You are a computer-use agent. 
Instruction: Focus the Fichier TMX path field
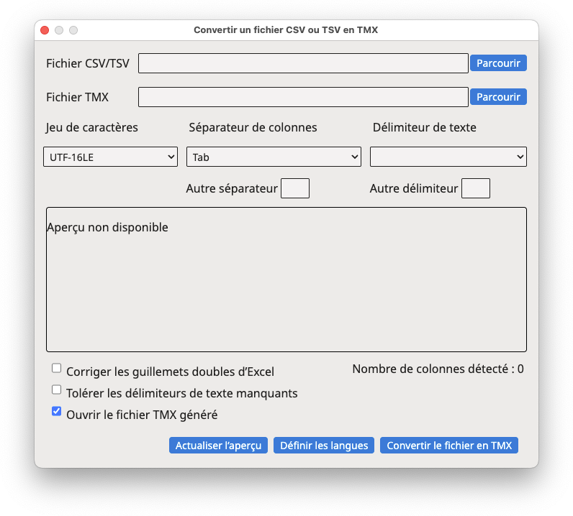click(x=303, y=97)
